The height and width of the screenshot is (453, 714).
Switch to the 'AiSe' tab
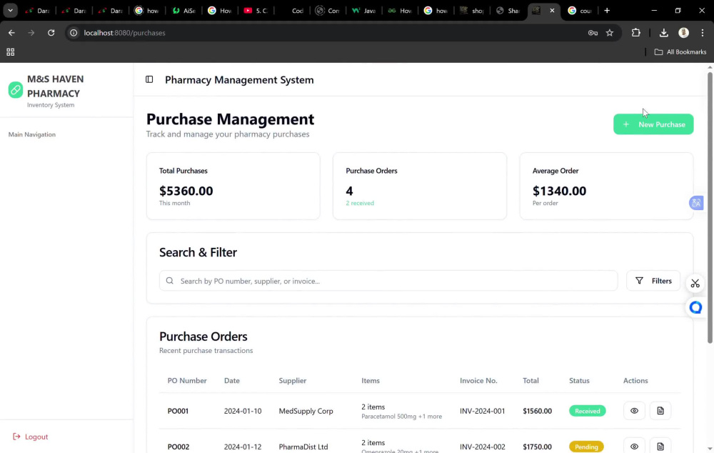183,11
